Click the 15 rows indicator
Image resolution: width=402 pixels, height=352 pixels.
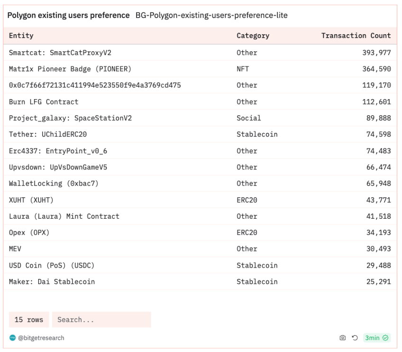tap(29, 320)
